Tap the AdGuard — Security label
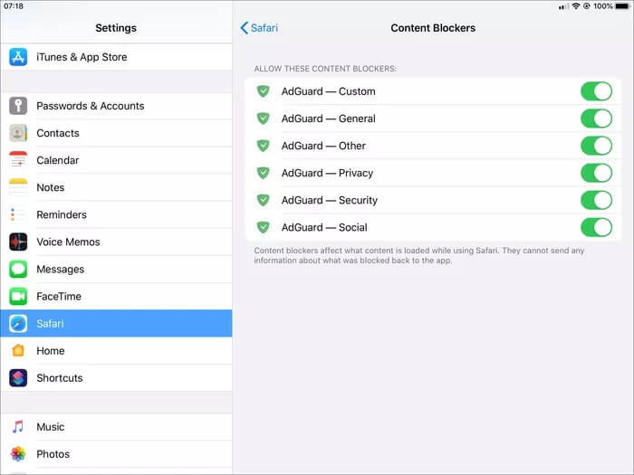This screenshot has width=634, height=475. 329,200
